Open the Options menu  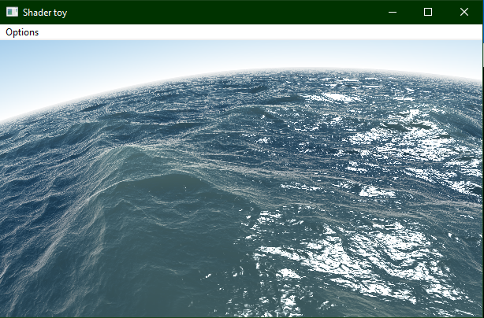point(22,32)
